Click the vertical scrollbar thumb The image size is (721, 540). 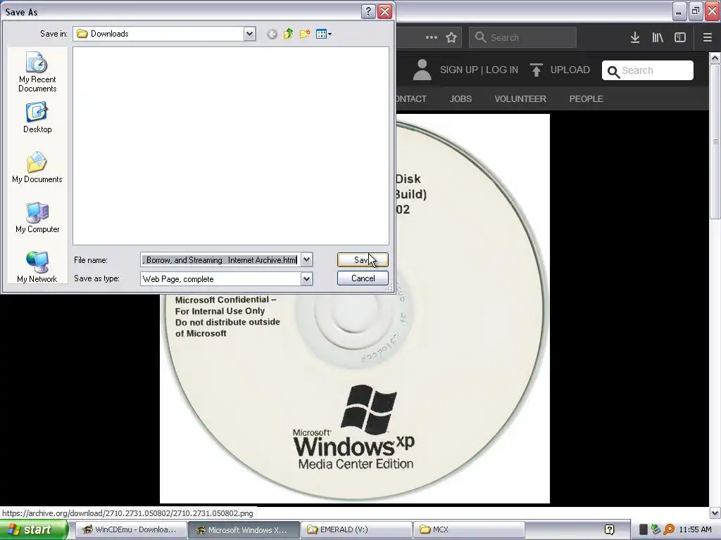click(x=715, y=141)
